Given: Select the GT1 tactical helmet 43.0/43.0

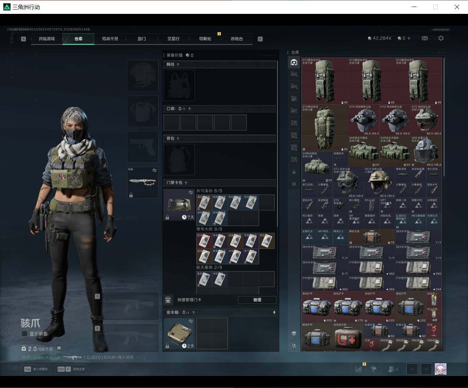Looking at the screenshot, I should point(348,183).
